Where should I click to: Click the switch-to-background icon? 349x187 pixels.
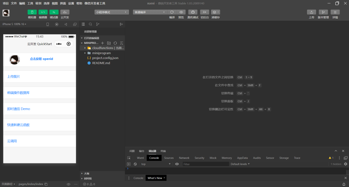click(205, 12)
